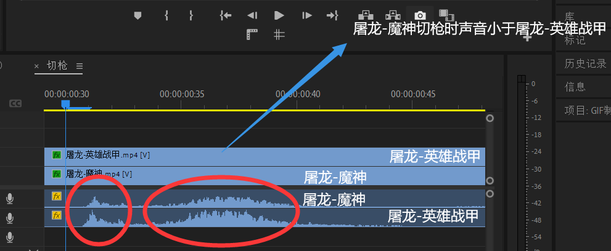
Task: Click the audio tracks vertical zoom handle
Action: coord(490,194)
